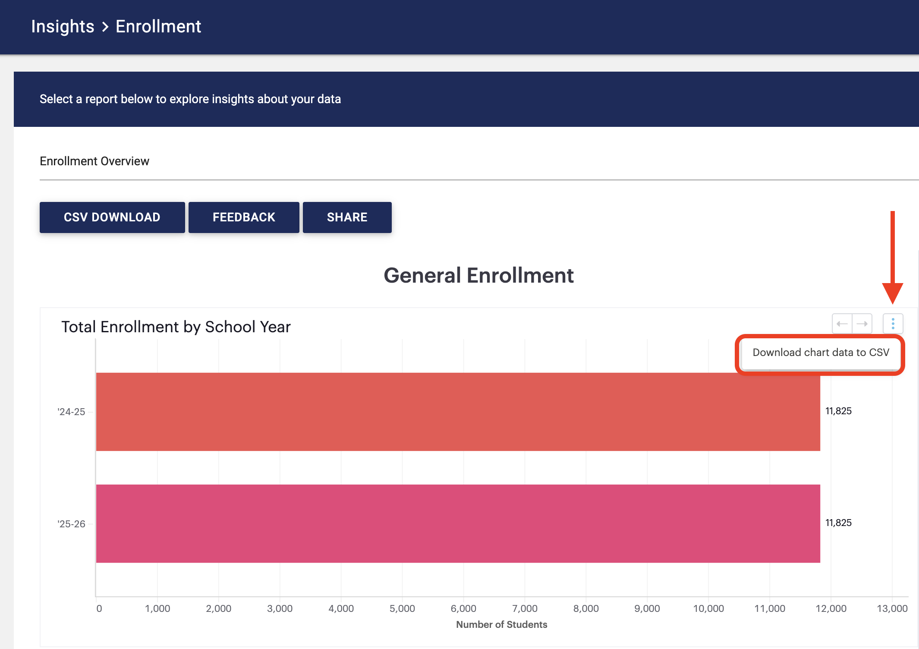Click the right arrow chart navigation icon
Viewport: 919px width, 649px height.
coord(862,324)
